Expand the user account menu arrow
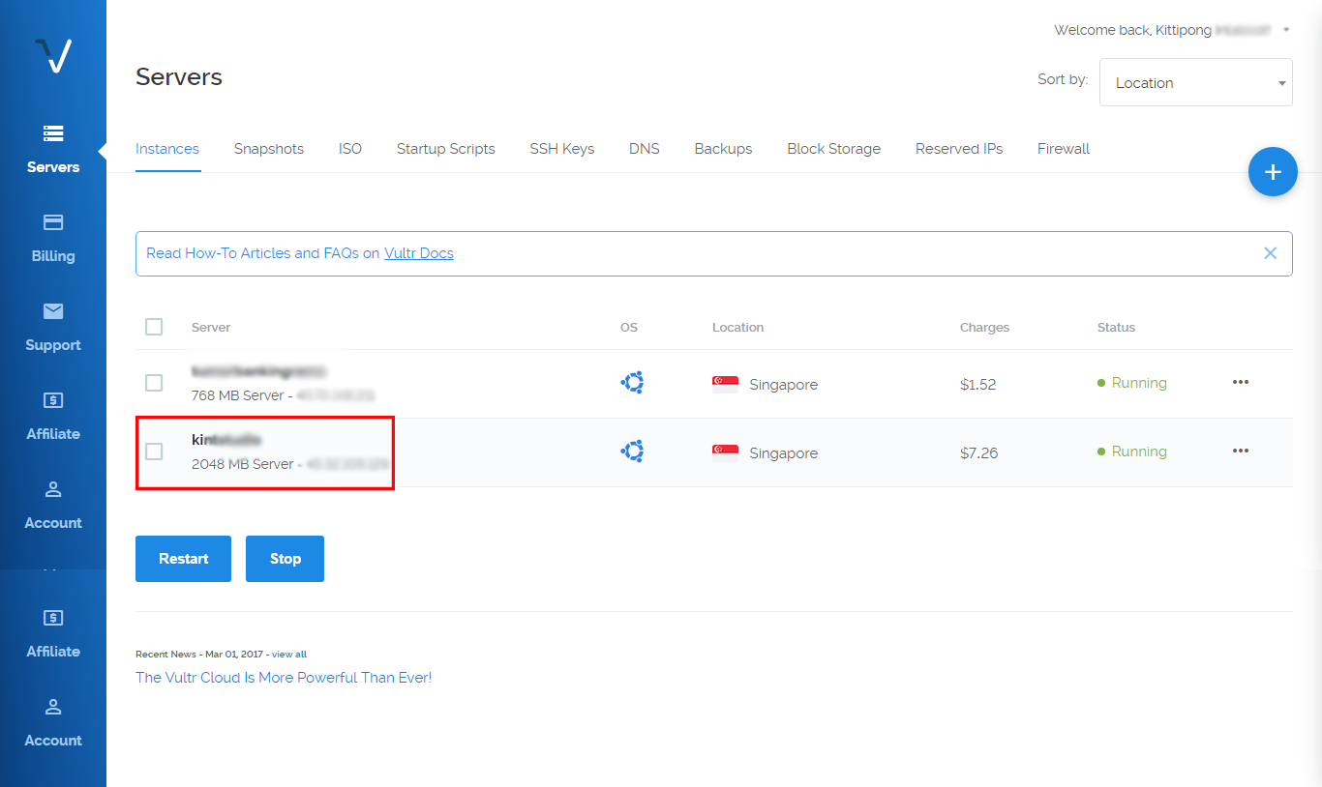This screenshot has width=1322, height=787. click(x=1286, y=30)
